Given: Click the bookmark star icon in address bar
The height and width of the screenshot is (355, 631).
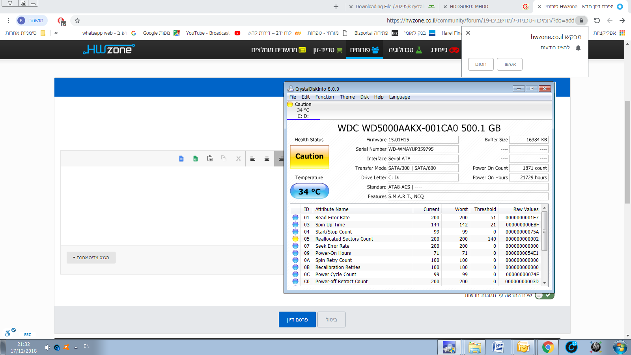Looking at the screenshot, I should pos(77,21).
